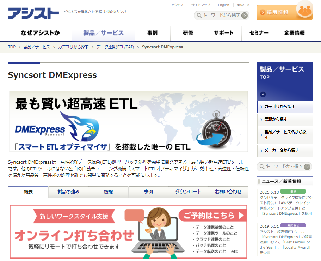Switch to 製品の強み tab
The image size is (321, 261).
coord(68,192)
